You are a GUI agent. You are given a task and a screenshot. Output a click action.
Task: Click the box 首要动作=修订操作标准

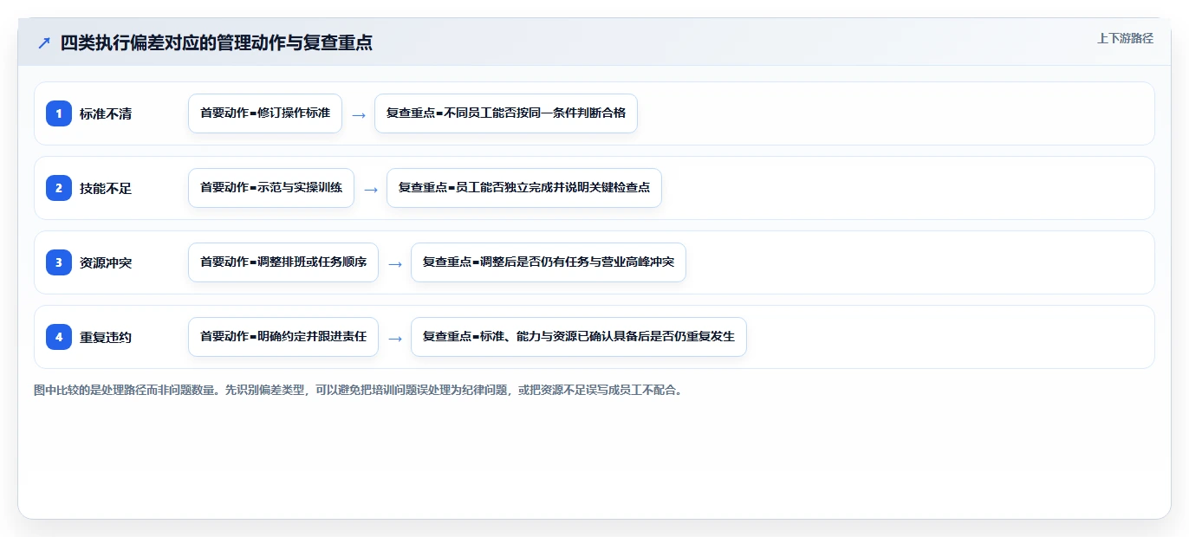coord(265,113)
